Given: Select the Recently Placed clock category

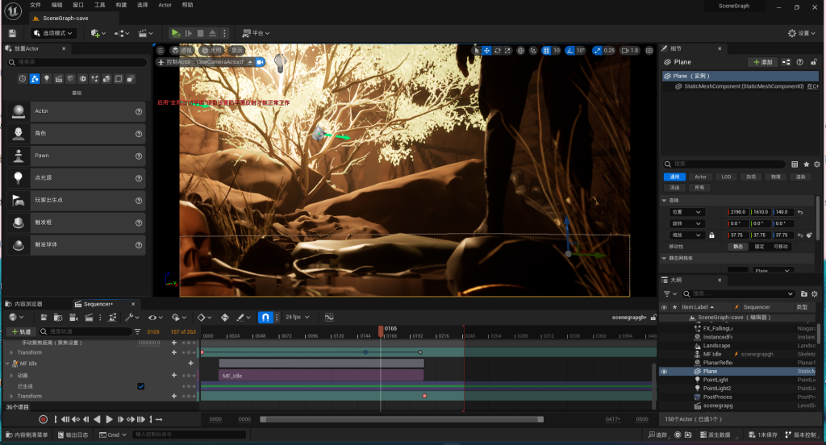Looking at the screenshot, I should [22, 78].
